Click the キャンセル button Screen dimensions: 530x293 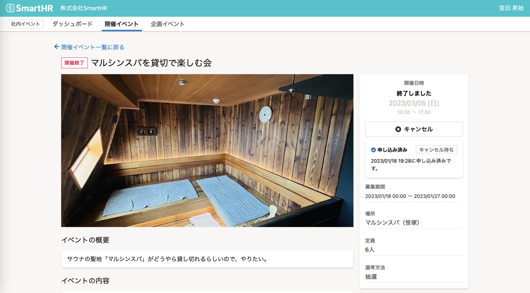click(x=414, y=129)
